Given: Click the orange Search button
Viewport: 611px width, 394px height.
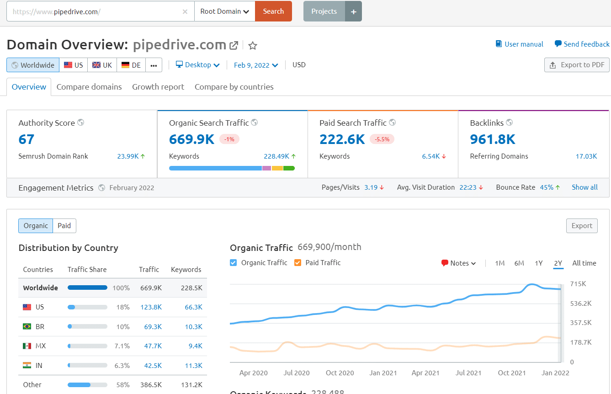Looking at the screenshot, I should [x=273, y=11].
